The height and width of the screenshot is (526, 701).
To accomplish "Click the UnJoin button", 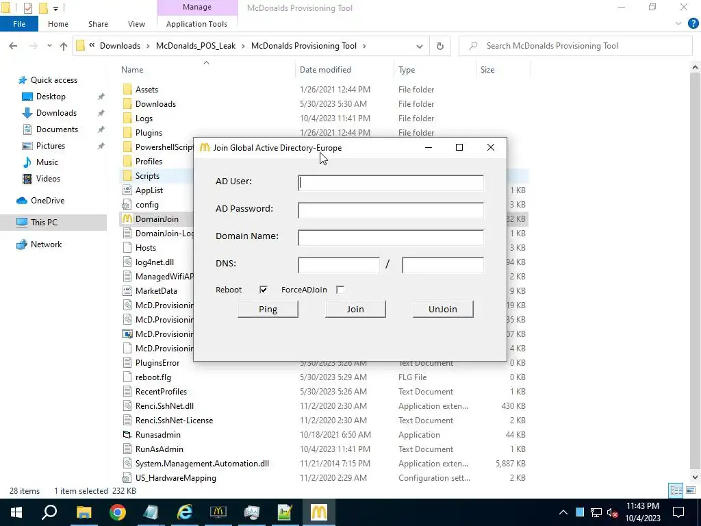I will coord(443,309).
